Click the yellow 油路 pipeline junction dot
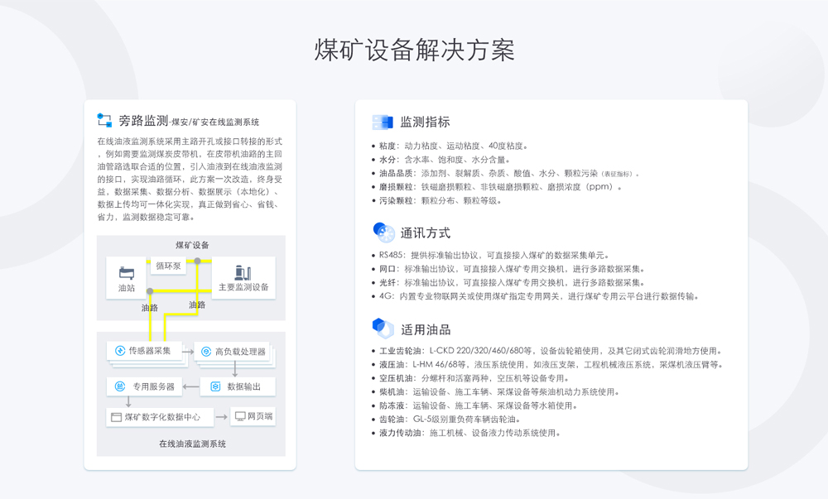Viewport: 828px width, 499px height. pyautogui.click(x=150, y=291)
